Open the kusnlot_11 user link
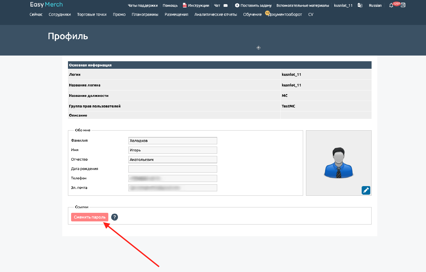426x272 pixels. click(343, 5)
